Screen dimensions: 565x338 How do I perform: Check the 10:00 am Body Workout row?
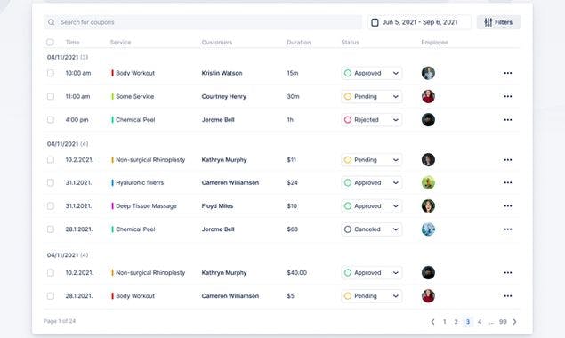(x=51, y=73)
